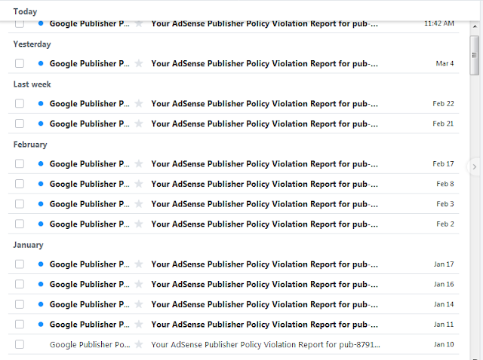Click the Jan 16 email subject
This screenshot has height=360, width=483.
point(264,284)
